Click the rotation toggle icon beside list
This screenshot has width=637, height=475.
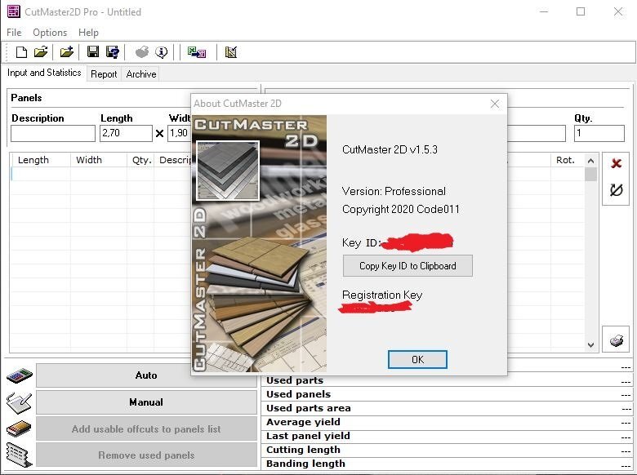click(x=616, y=190)
